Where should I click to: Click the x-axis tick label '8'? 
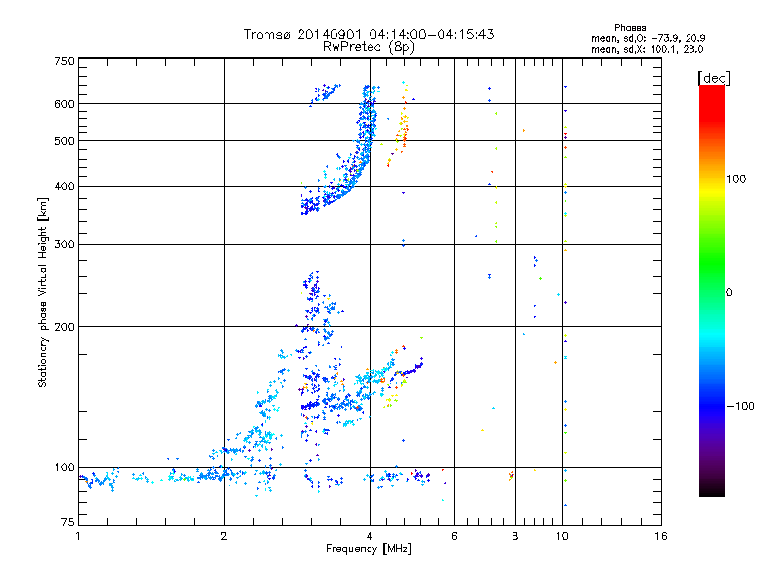point(515,536)
